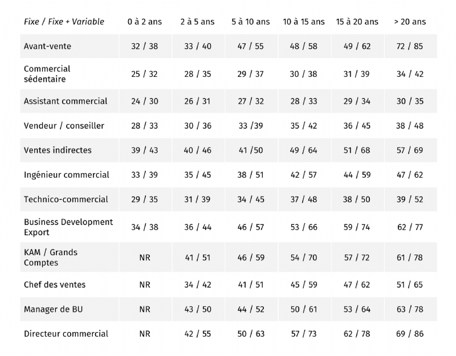
Task: Click Ventes indirectes value 49 / 64
Action: pos(304,150)
